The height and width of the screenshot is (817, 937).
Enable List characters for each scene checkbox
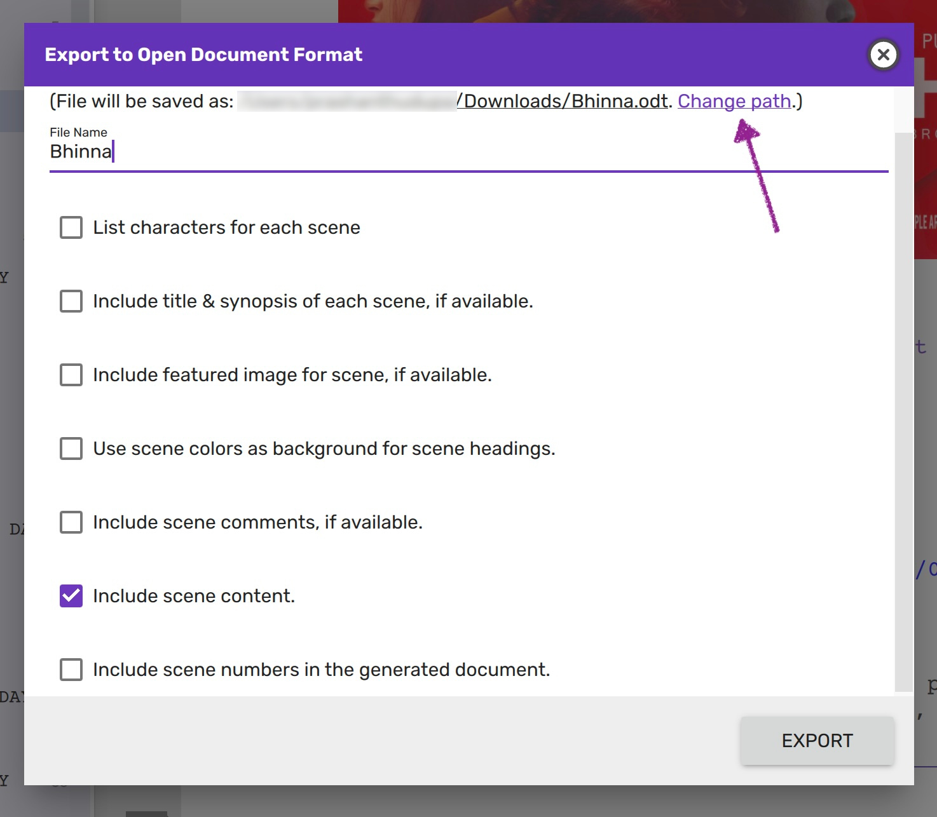71,227
